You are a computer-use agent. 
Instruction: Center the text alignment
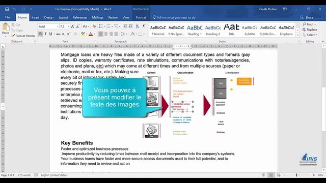[106, 34]
